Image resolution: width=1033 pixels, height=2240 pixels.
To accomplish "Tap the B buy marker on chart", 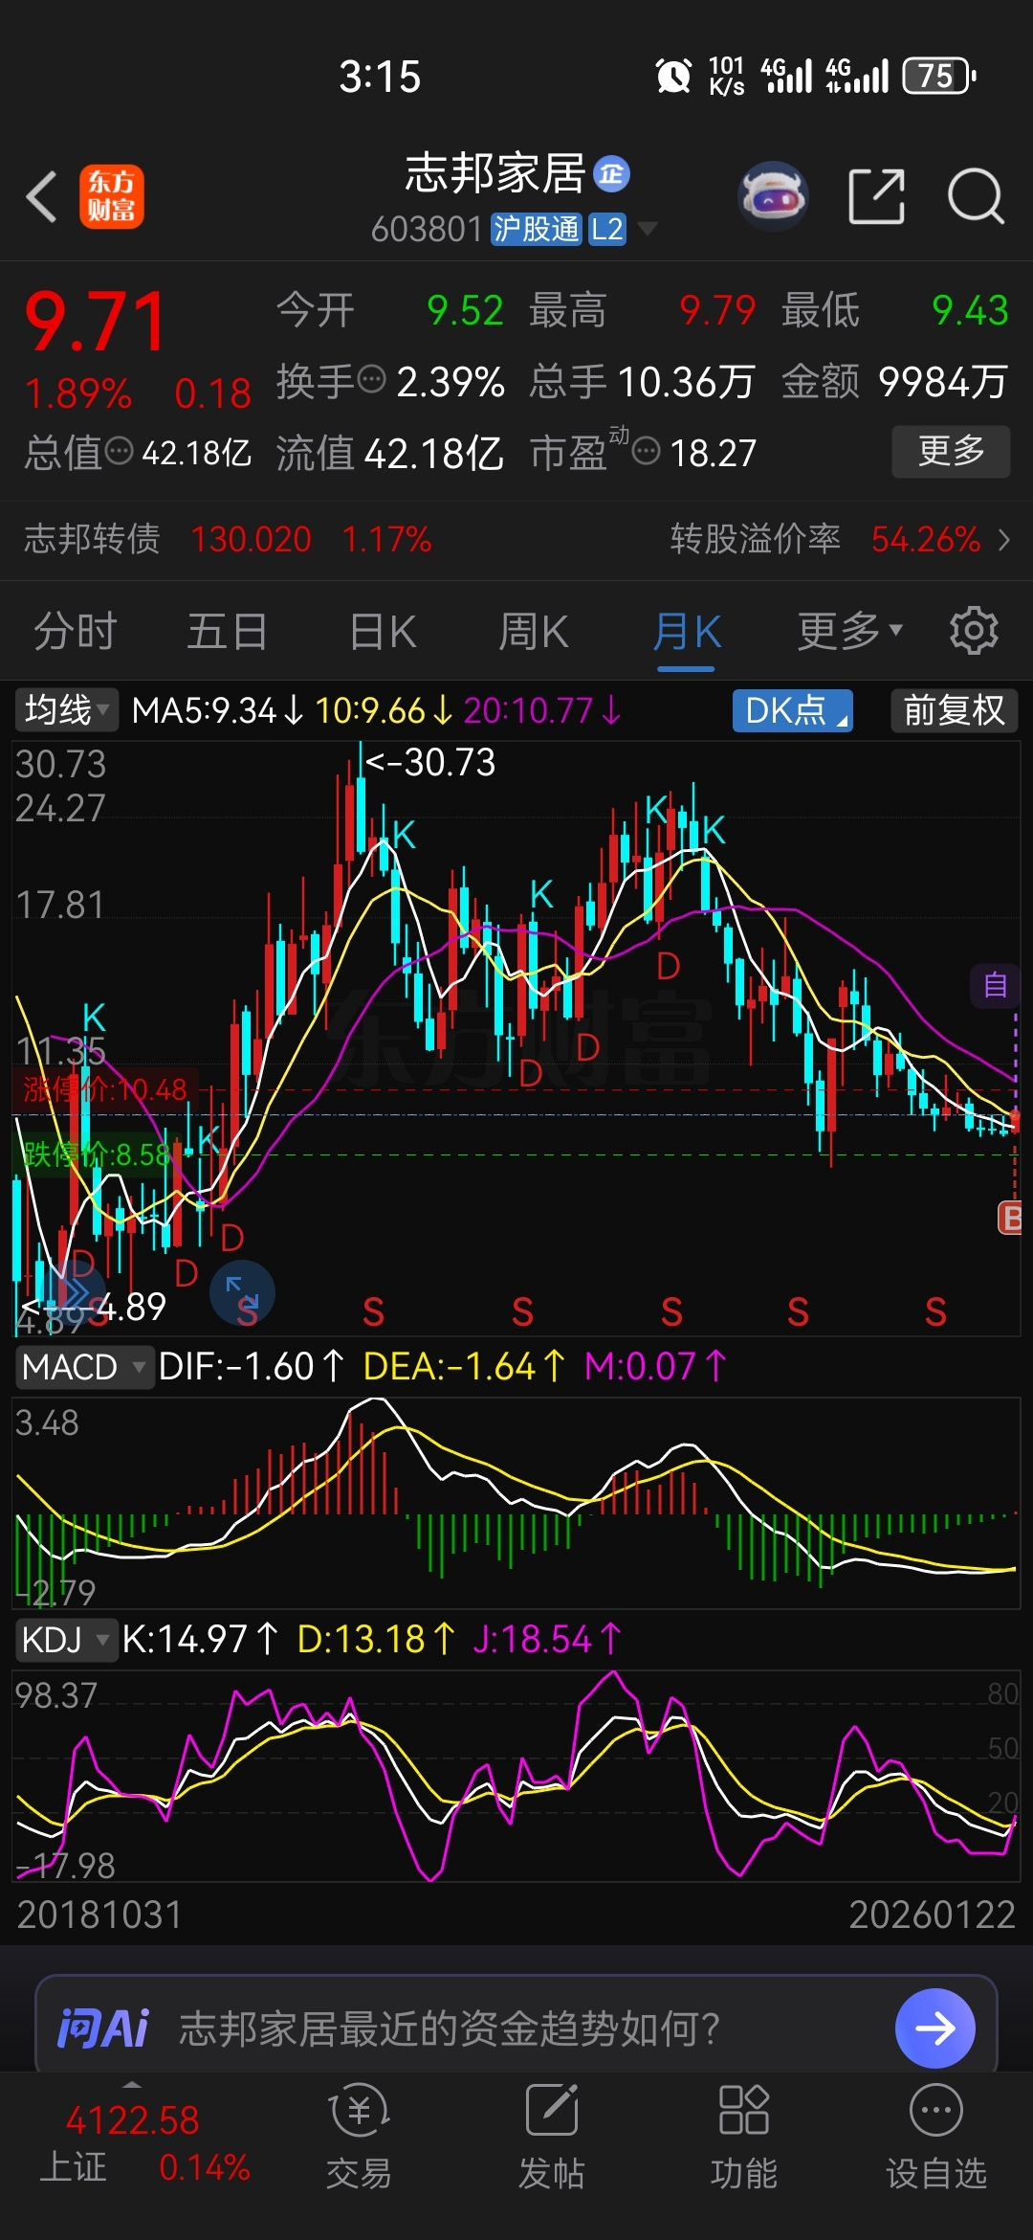I will tap(1010, 1219).
